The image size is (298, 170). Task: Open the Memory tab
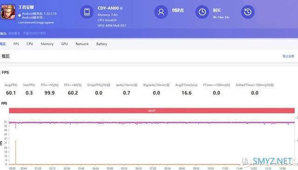click(x=47, y=44)
